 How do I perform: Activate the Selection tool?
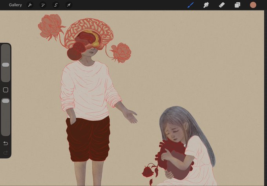tap(56, 5)
